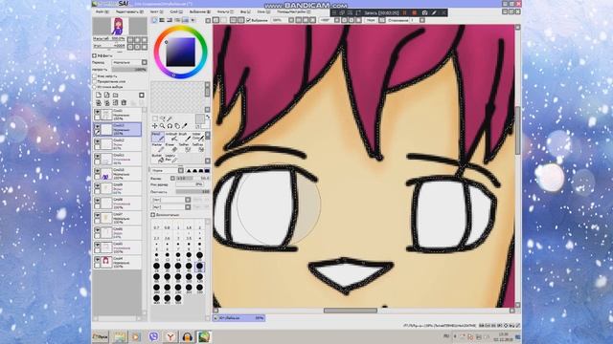Toggle the Additional settings checkbox under brush

(x=153, y=214)
